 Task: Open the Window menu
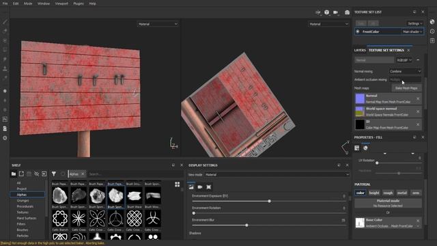tap(44, 3)
